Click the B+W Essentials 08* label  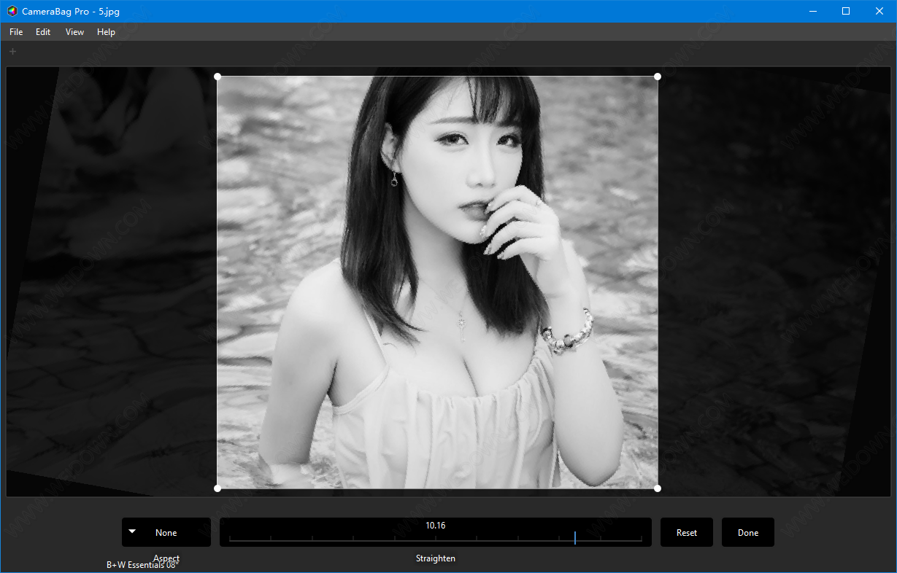142,564
